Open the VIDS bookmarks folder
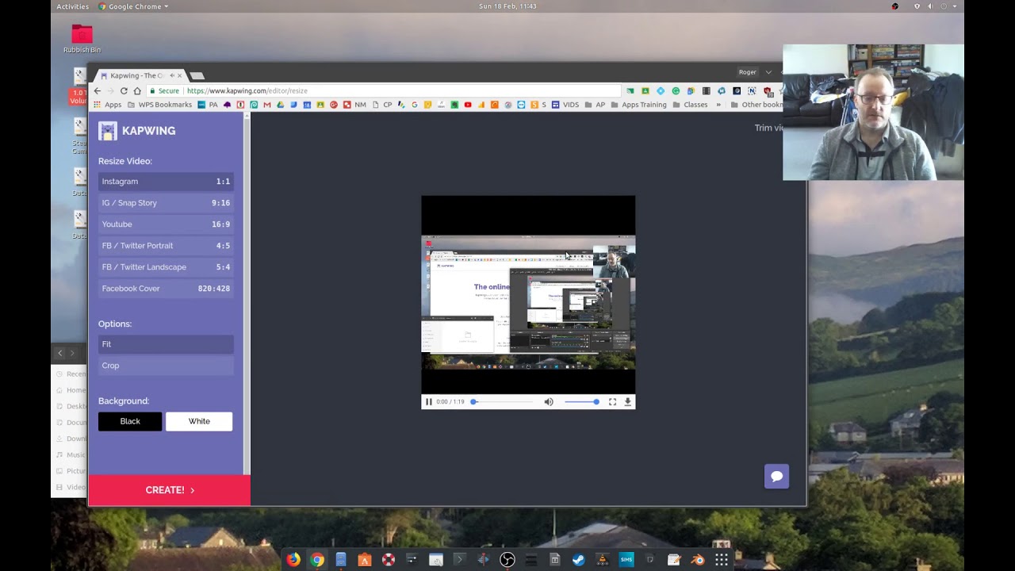This screenshot has height=571, width=1015. pyautogui.click(x=565, y=105)
